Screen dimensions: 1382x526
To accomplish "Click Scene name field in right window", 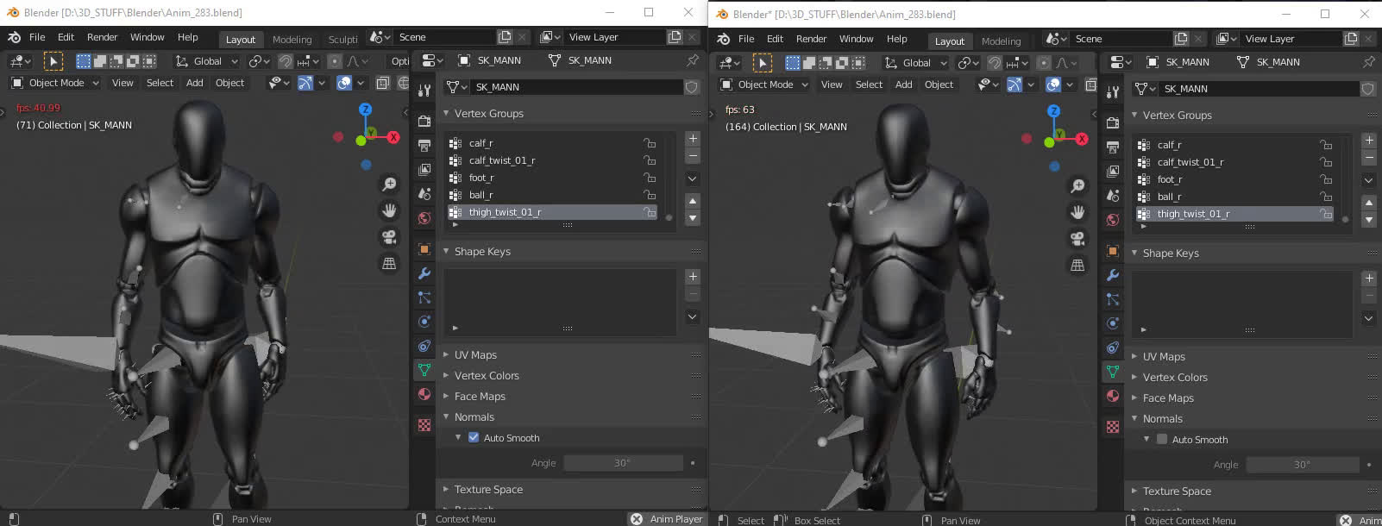I will point(1121,39).
